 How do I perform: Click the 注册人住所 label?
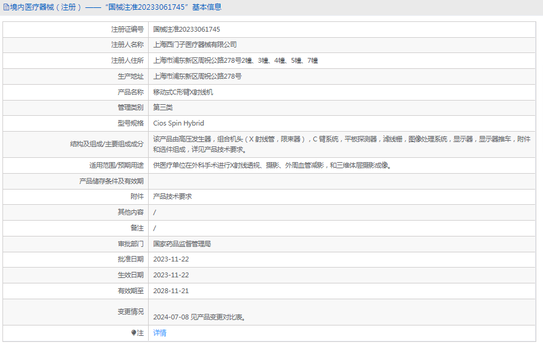click(127, 60)
